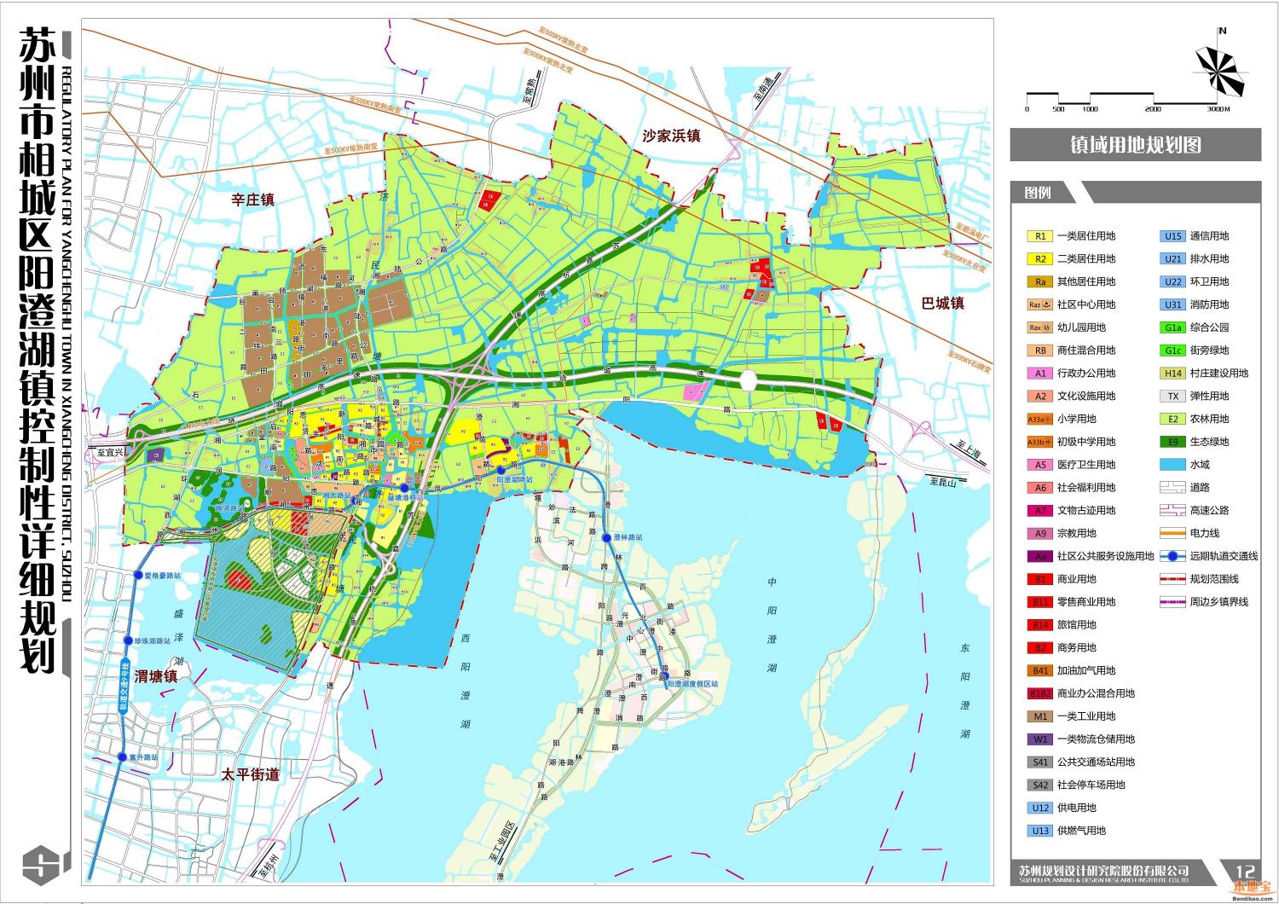This screenshot has height=904, width=1279.
Task: Click the TX 弹性用地 swatch
Action: pos(1173,397)
